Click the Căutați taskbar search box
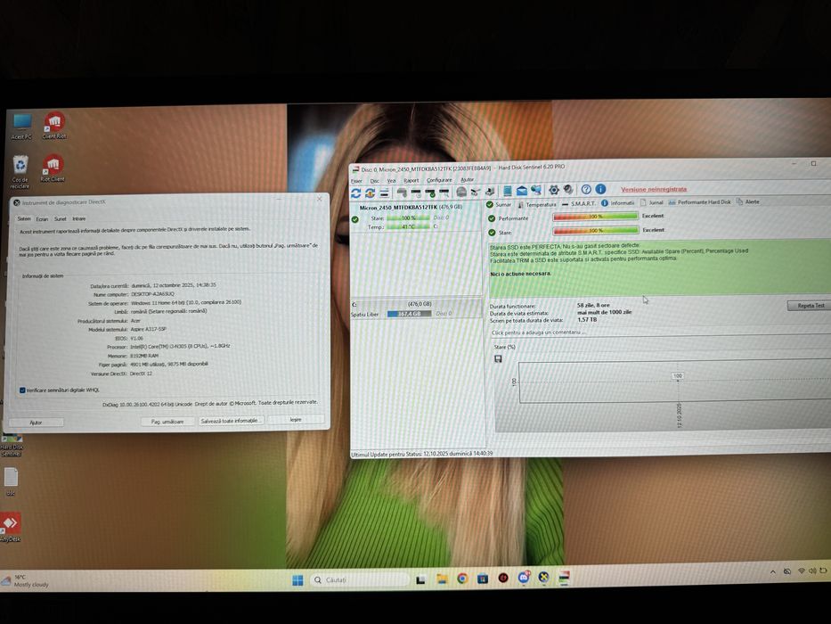Image resolution: width=831 pixels, height=624 pixels. coord(359,580)
